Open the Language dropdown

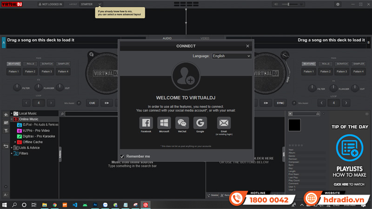[x=232, y=56]
